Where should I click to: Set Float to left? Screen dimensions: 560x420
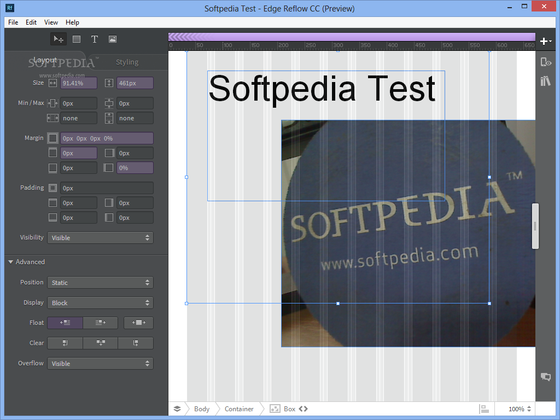click(x=65, y=323)
